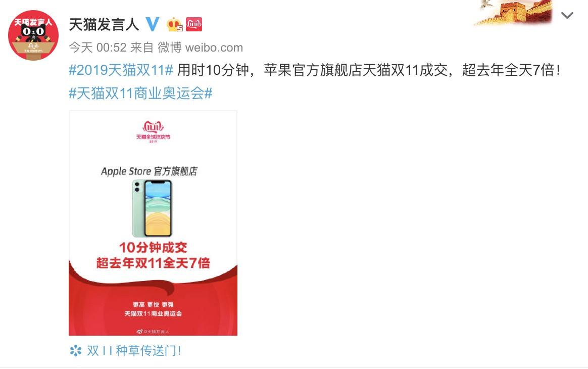This screenshot has height=369, width=588.
Task: Enlarge the Apple Store promo poster image
Action: coord(153,223)
